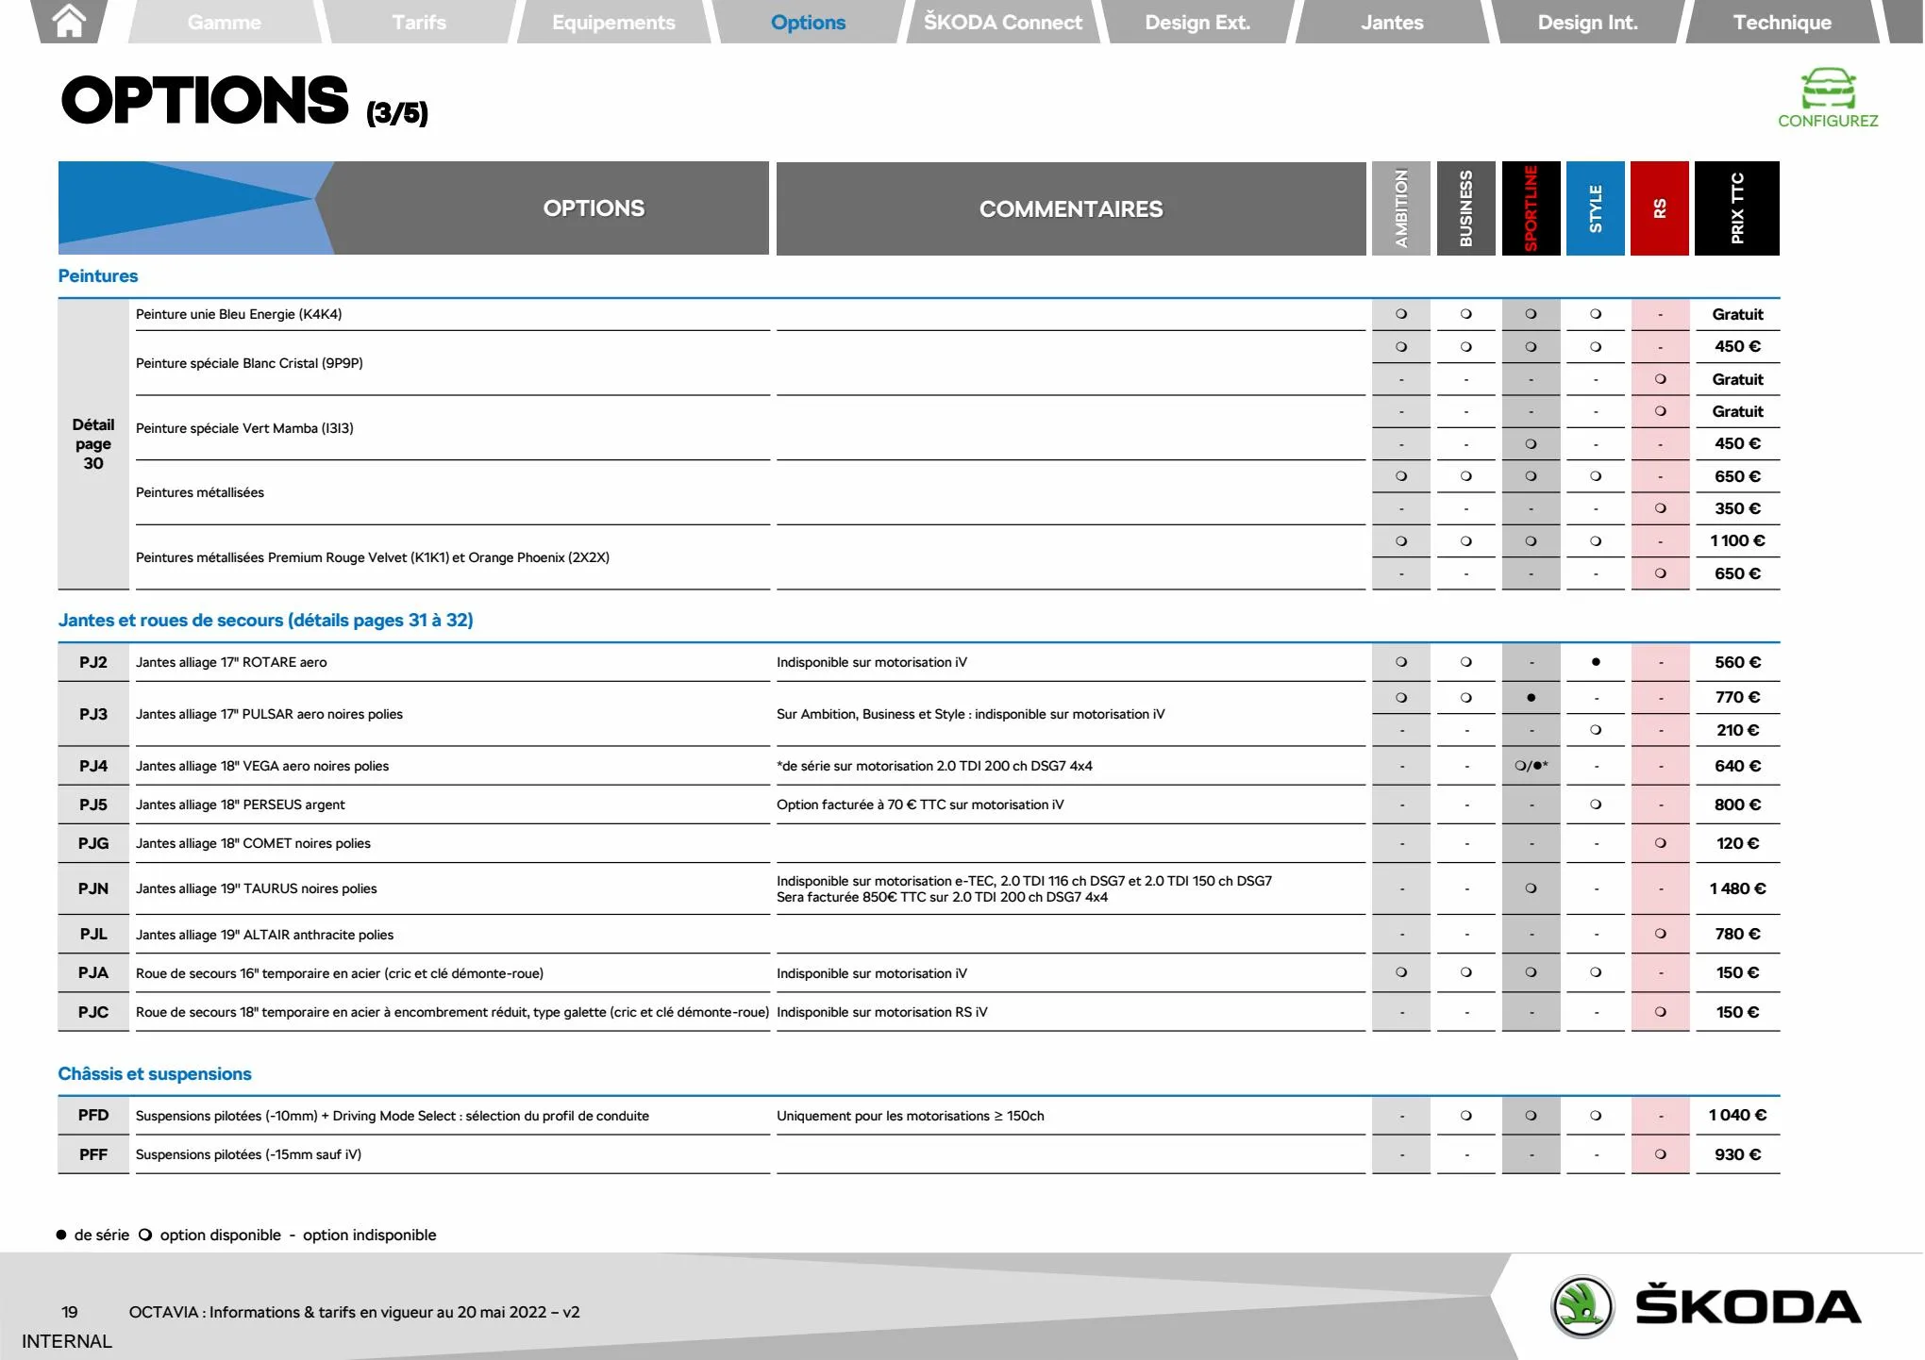Click the red RS column header
The image size is (1925, 1360).
(x=1660, y=208)
